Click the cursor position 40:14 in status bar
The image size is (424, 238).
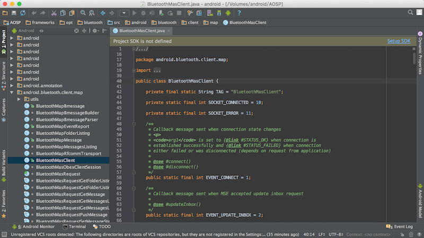click(x=309, y=234)
